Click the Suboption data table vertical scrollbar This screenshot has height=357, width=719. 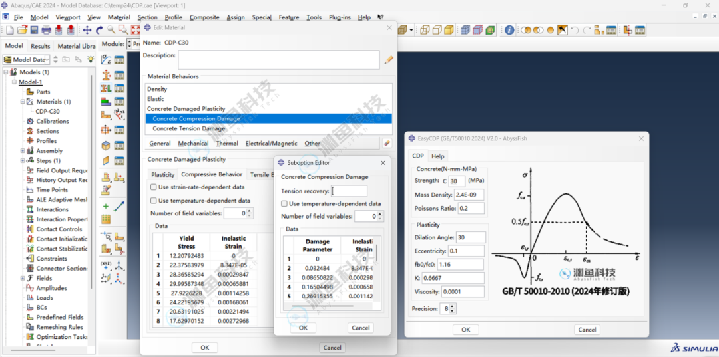377,252
